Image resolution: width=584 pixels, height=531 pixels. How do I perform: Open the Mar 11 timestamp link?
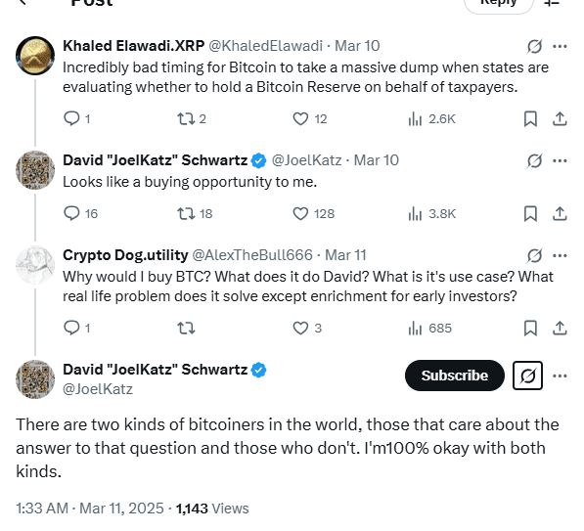345,255
